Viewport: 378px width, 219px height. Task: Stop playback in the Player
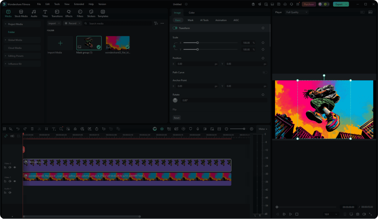(297, 214)
